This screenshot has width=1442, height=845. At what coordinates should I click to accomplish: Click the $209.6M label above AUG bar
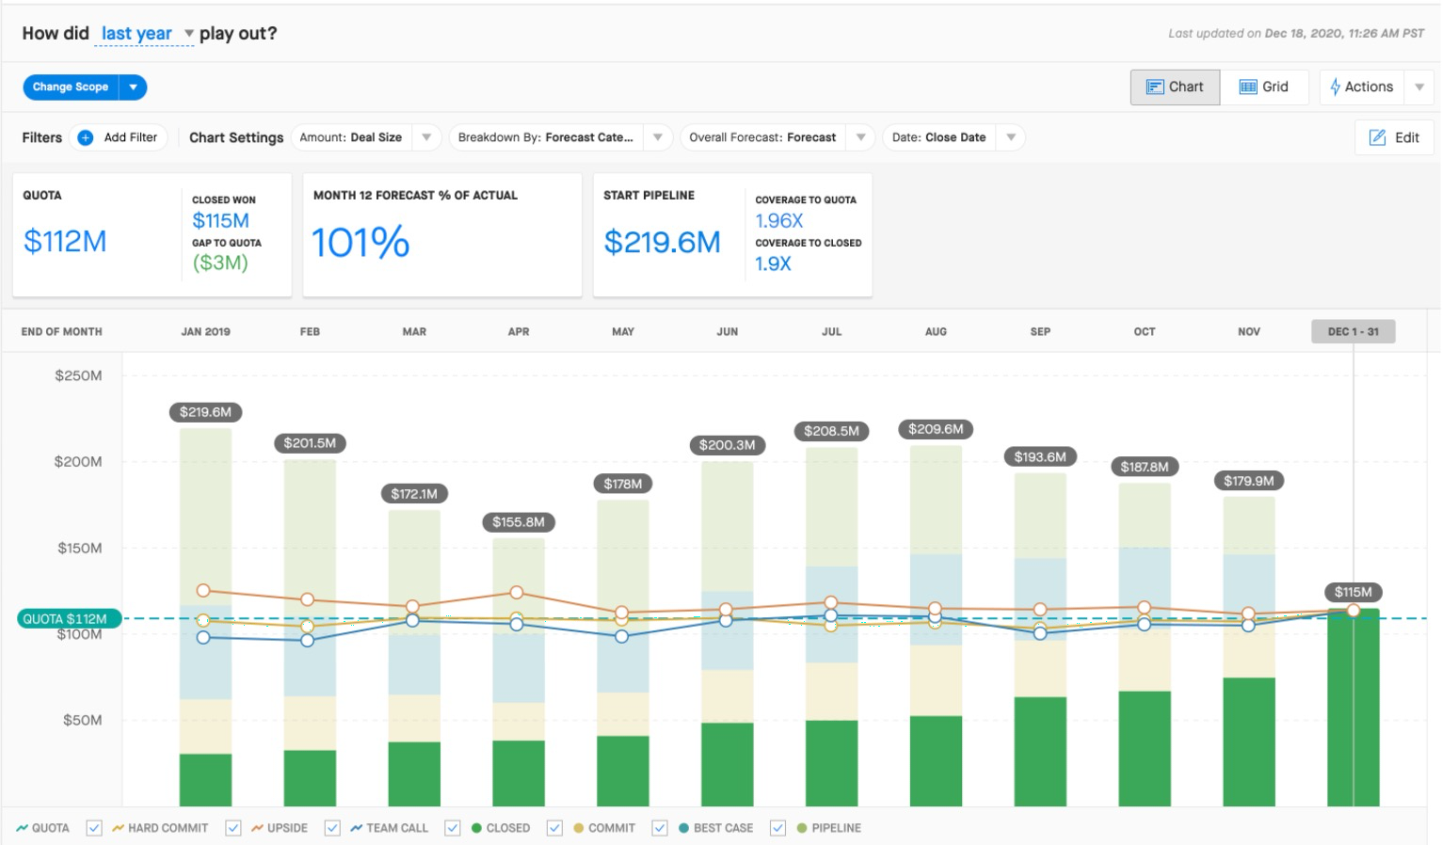937,429
